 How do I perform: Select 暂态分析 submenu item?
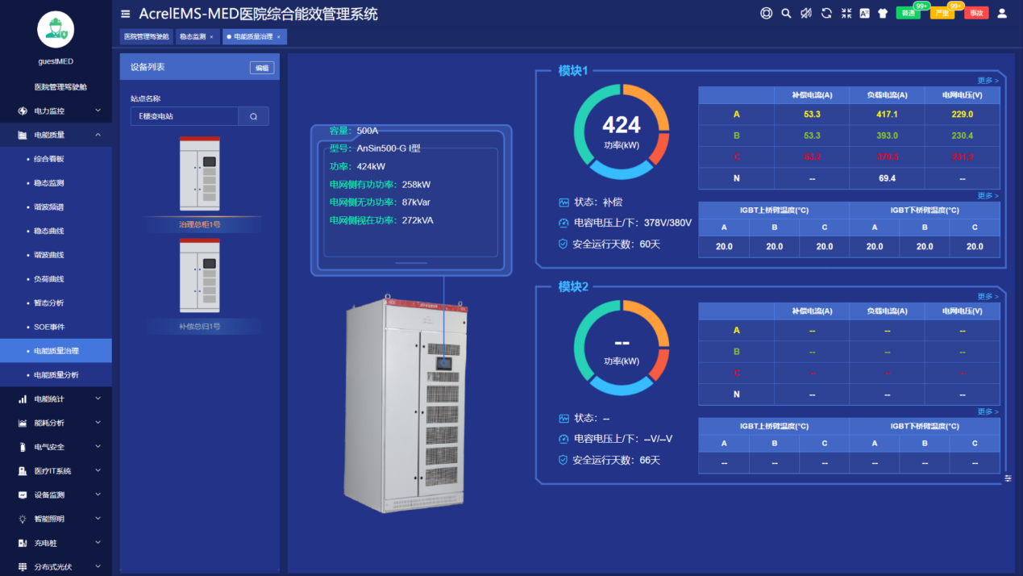56,303
